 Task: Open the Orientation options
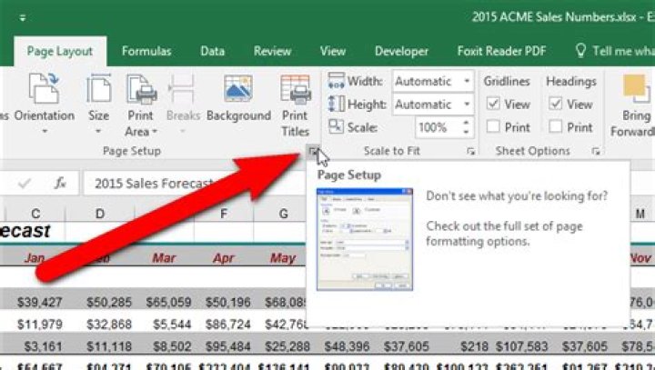point(45,104)
